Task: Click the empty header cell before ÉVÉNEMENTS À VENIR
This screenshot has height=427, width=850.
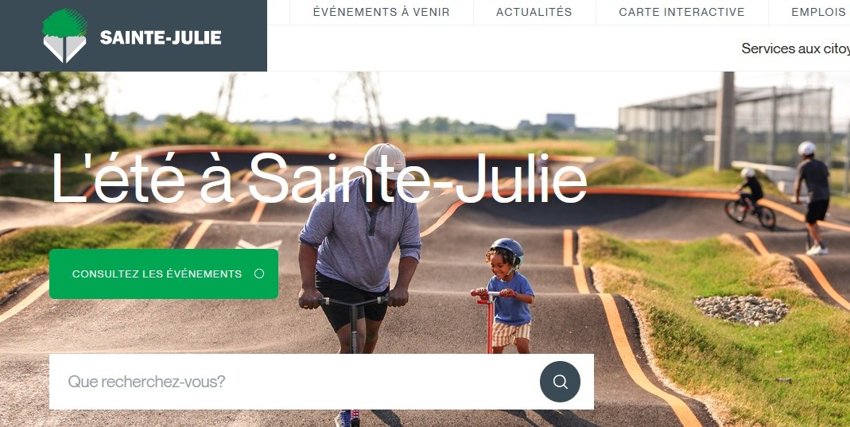Action: (x=278, y=12)
